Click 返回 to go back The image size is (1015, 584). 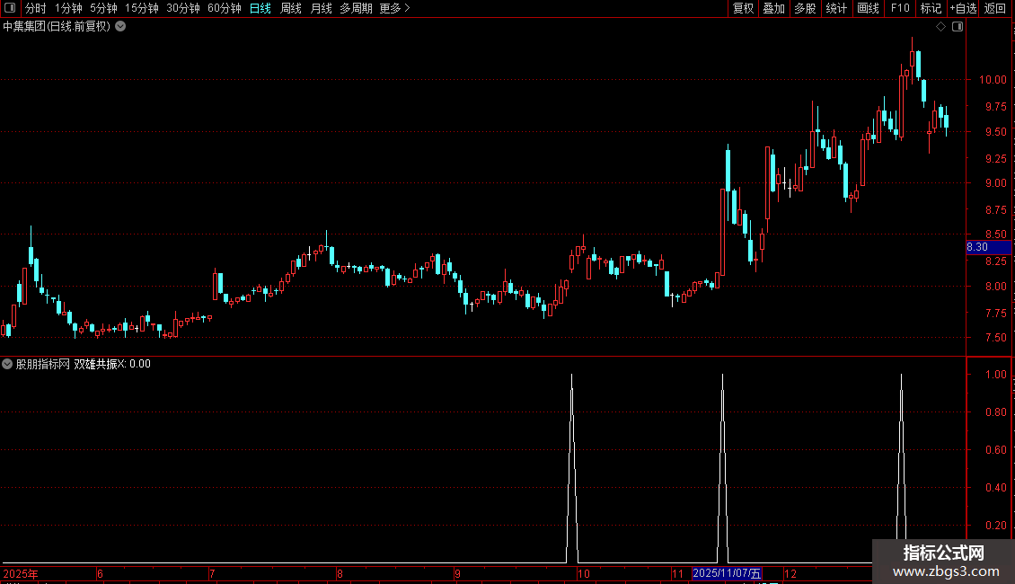tap(995, 8)
